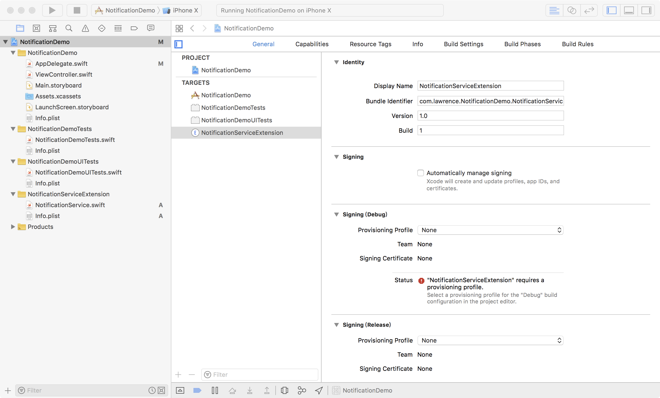The width and height of the screenshot is (660, 398).
Task: Toggle the Navigator panel visibility
Action: coord(611,10)
